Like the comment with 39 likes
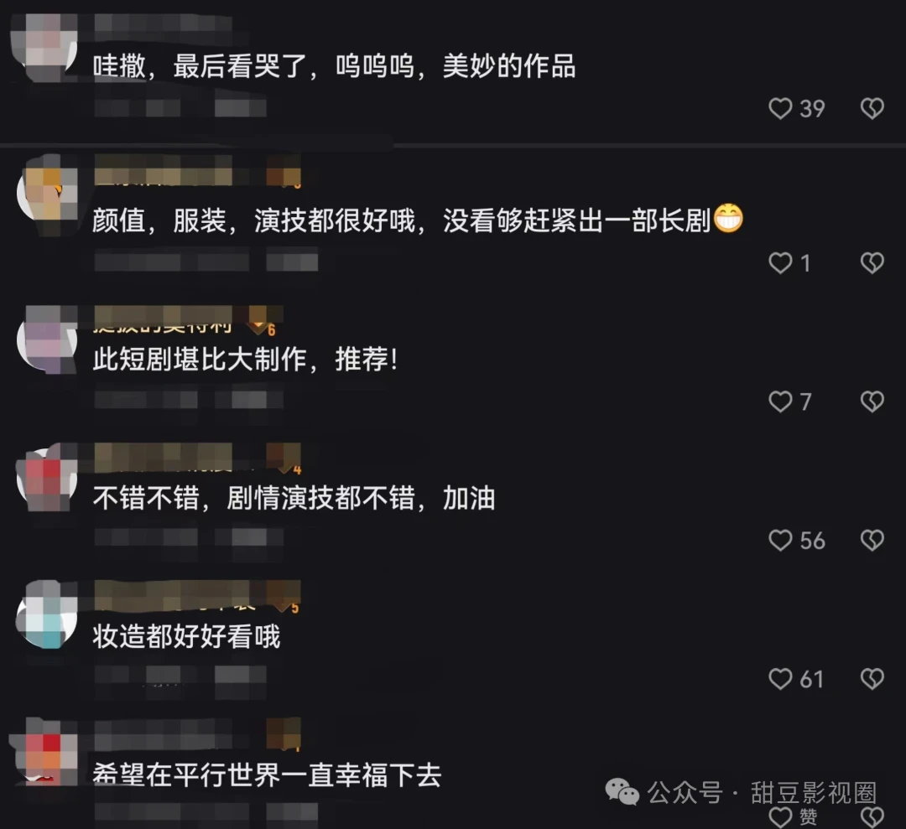 point(780,108)
